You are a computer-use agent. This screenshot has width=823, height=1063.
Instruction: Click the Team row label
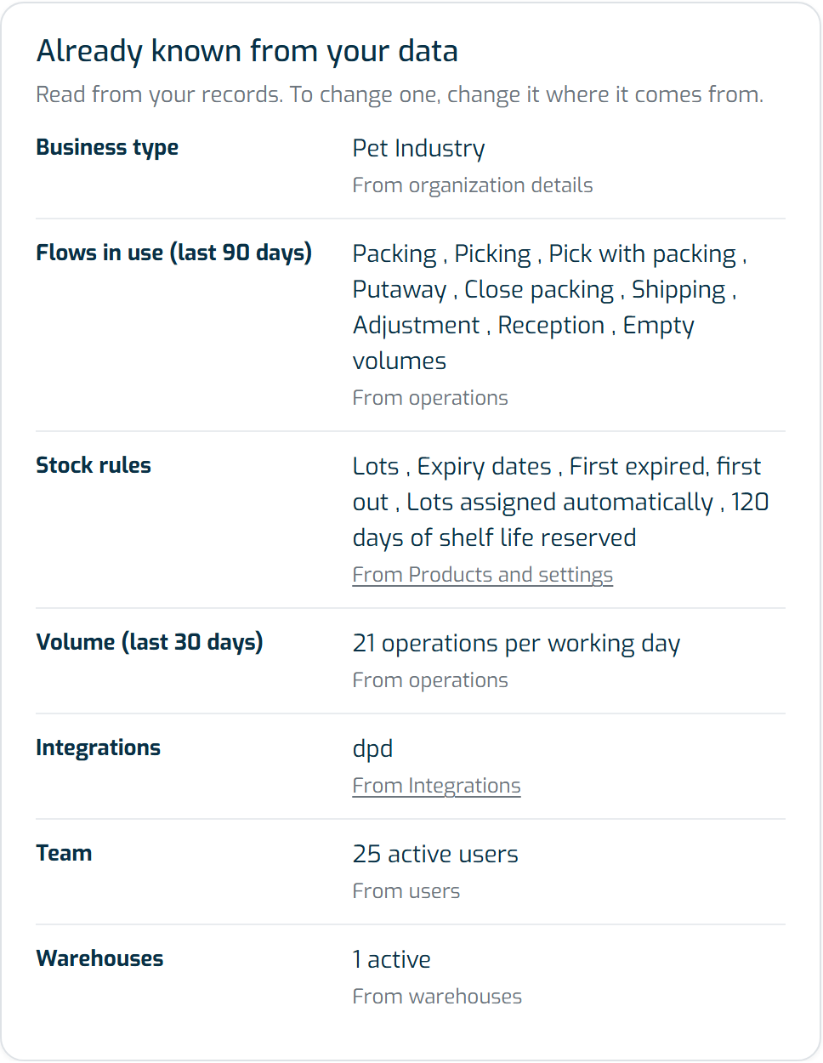[64, 854]
